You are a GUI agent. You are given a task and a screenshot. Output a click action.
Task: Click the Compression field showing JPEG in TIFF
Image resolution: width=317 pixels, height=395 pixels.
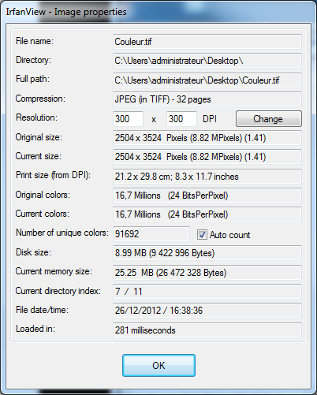tap(207, 99)
